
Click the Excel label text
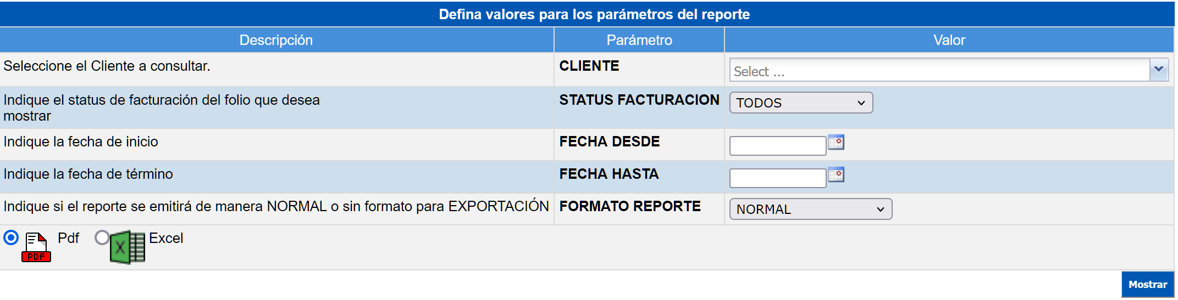point(166,238)
